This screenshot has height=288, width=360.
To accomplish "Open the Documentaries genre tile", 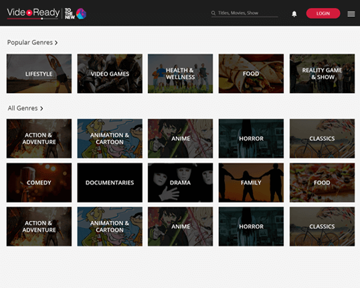I will coord(110,182).
